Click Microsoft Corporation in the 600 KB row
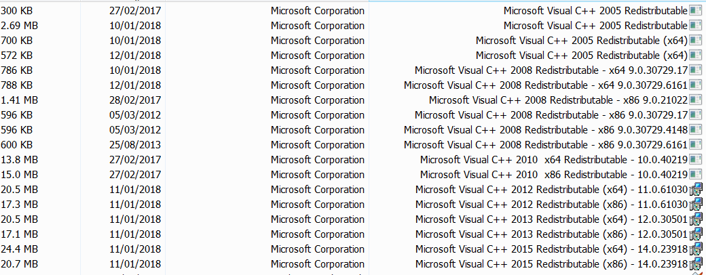Screen dimensions: 706x275 point(318,144)
